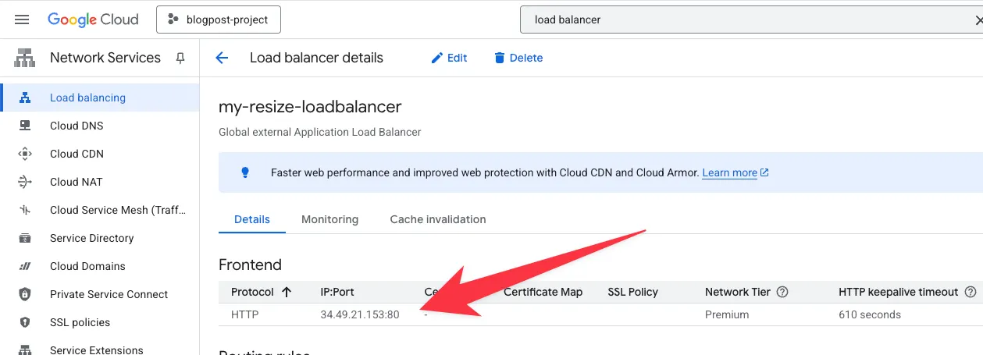983x355 pixels.
Task: Show HTTP keepalive timeout help icon
Action: 971,292
